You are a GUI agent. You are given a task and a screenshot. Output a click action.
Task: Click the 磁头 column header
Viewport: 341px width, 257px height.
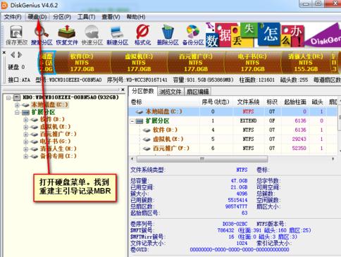click(317, 102)
